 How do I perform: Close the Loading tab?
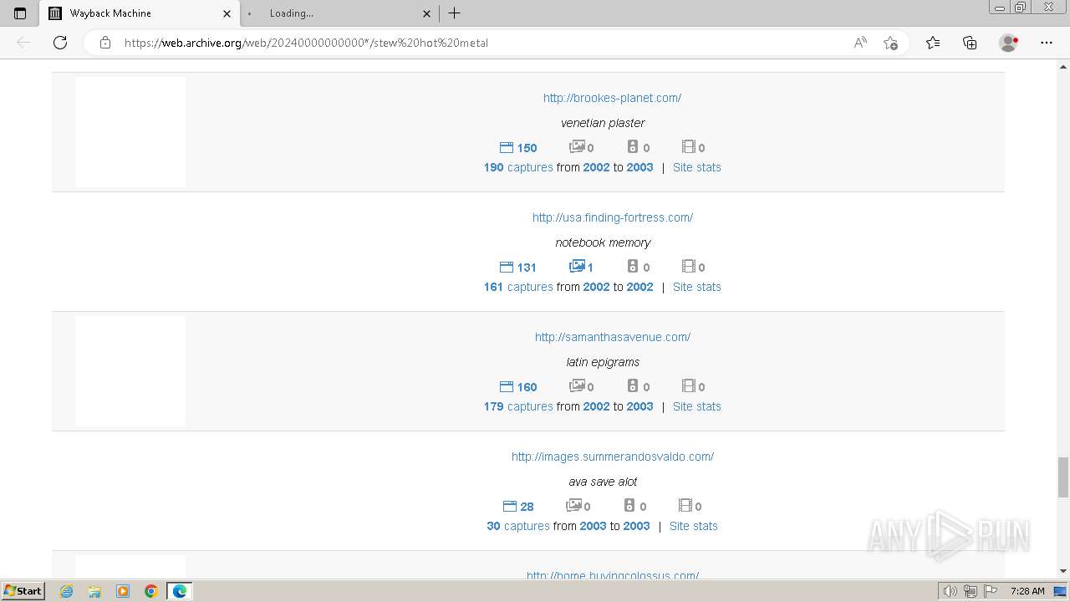[x=426, y=13]
